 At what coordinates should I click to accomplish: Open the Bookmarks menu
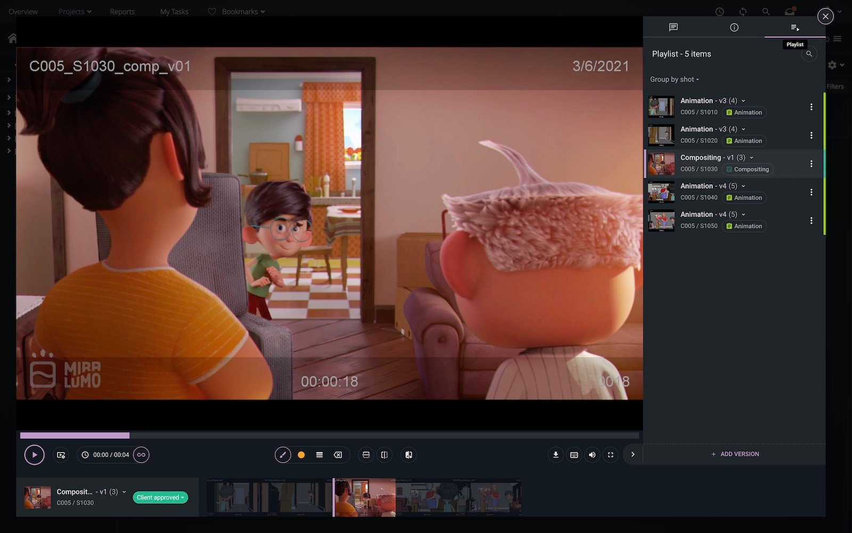(x=236, y=12)
